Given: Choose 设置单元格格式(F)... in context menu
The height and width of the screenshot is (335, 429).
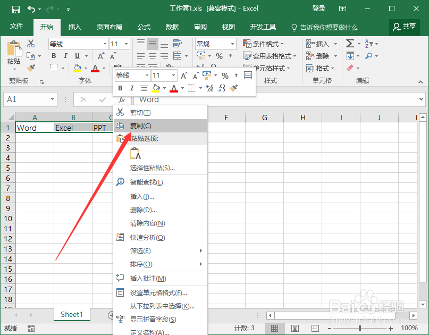Looking at the screenshot, I should (x=161, y=293).
